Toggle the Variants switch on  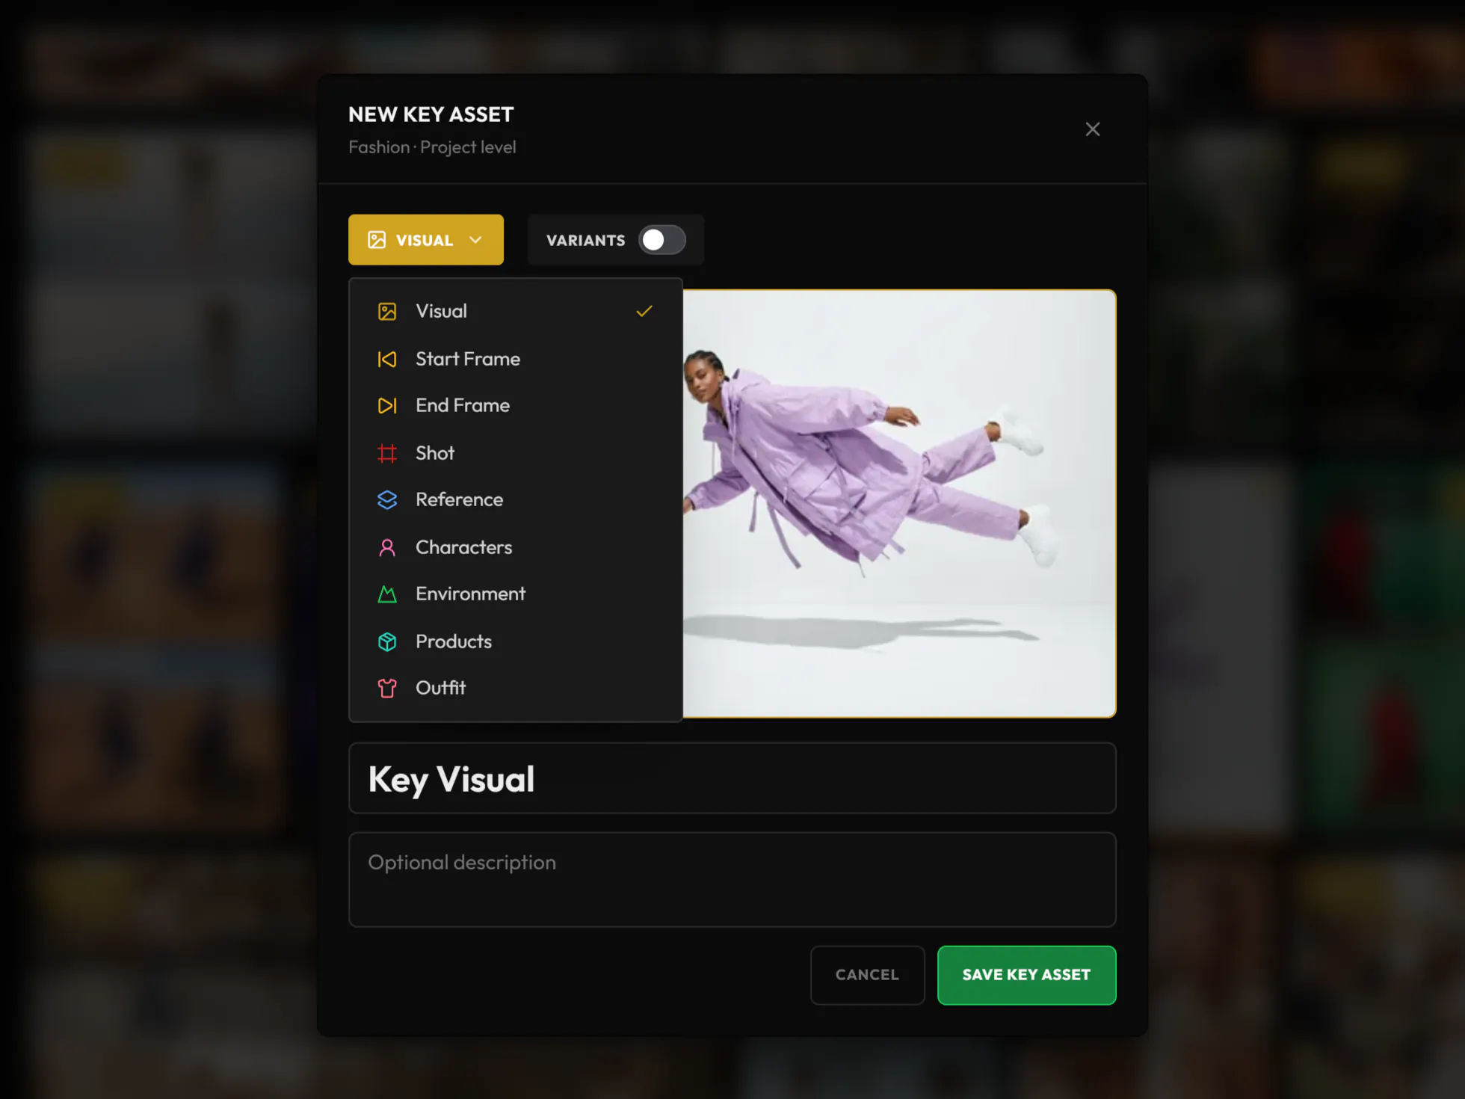[662, 240]
